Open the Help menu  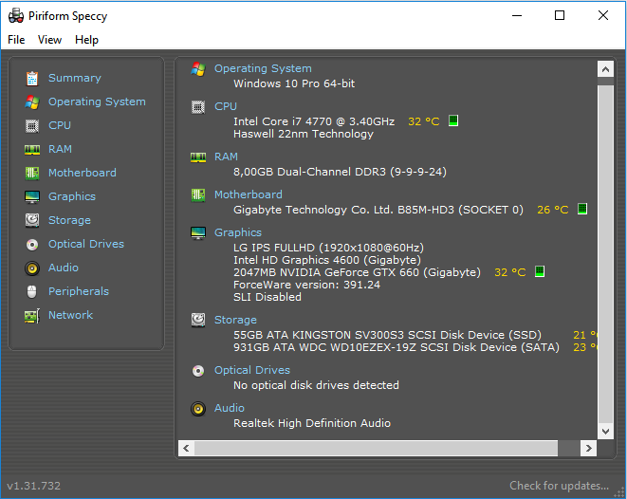(86, 40)
